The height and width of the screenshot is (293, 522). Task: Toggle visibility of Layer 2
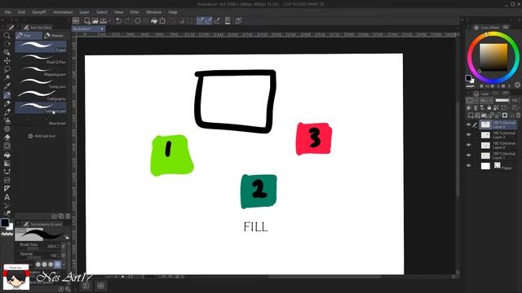pyautogui.click(x=469, y=145)
